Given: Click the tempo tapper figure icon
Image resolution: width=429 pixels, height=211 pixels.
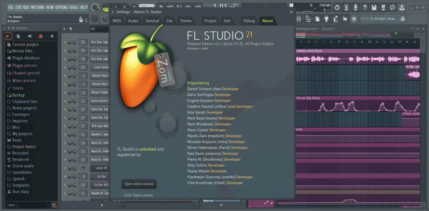Looking at the screenshot, I should 336,19.
